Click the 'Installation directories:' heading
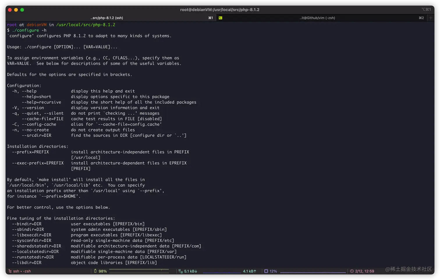The width and height of the screenshot is (440, 280). click(38, 146)
